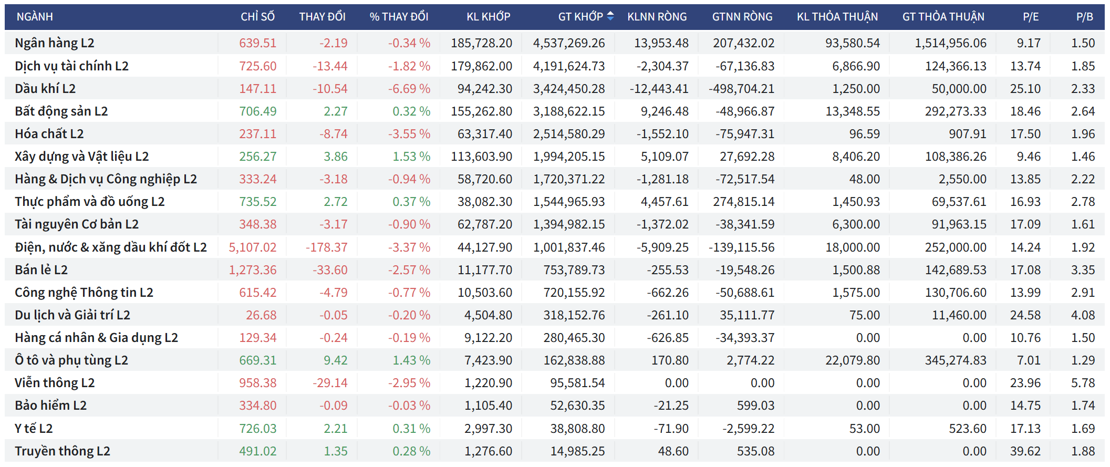Viewport: 1110px width, 467px height.
Task: Open the Ngân hàng L2 sector row
Action: [x=55, y=43]
